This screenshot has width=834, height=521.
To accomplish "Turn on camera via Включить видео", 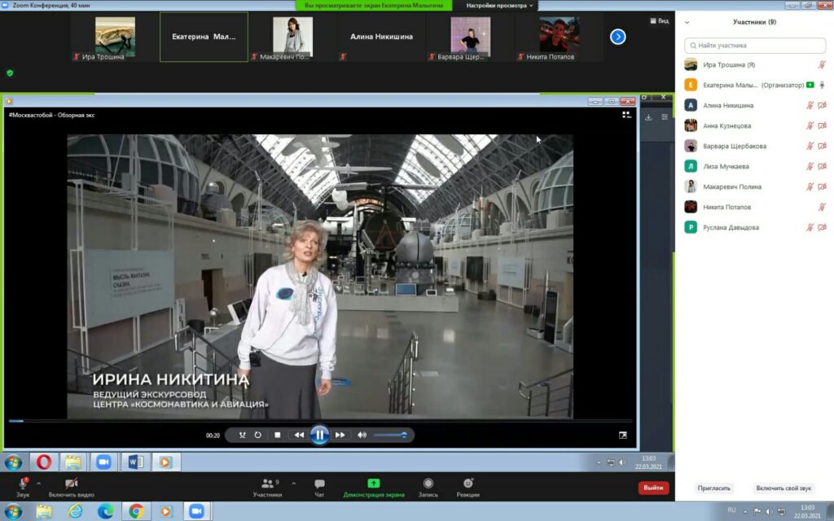I will [71, 486].
